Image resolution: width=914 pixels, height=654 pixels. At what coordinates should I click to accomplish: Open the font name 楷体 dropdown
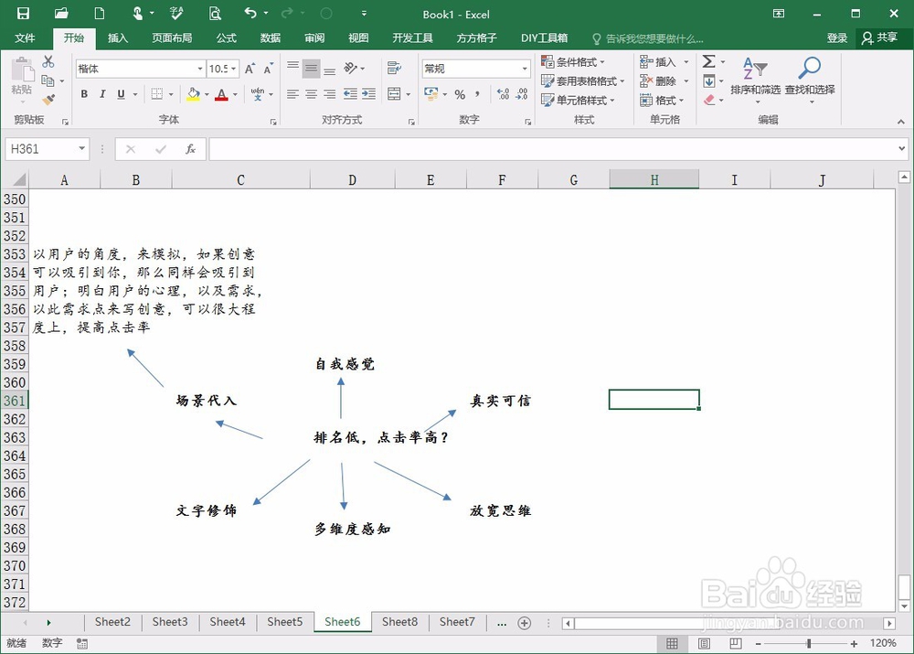[200, 69]
